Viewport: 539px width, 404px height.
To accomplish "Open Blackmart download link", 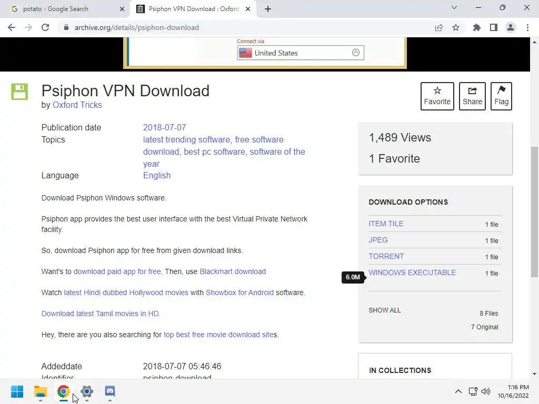I will (x=233, y=271).
